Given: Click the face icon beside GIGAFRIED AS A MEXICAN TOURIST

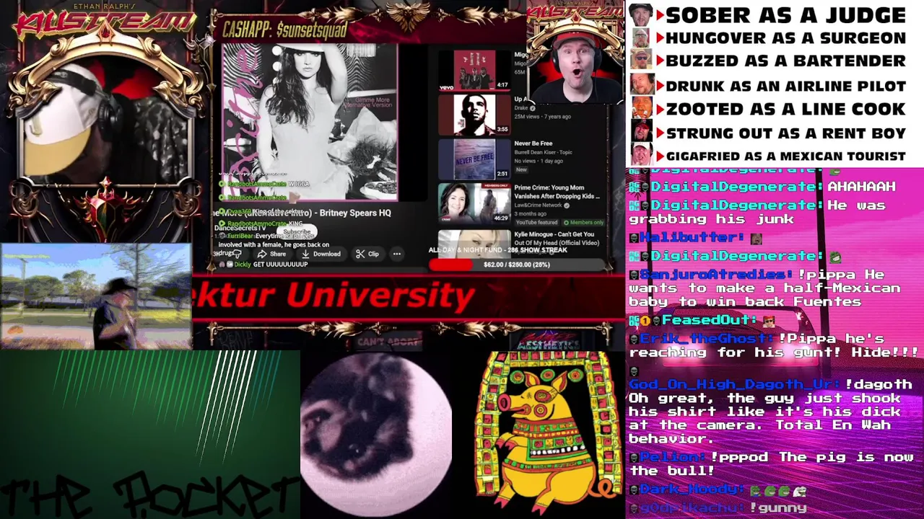Looking at the screenshot, I should pos(640,155).
